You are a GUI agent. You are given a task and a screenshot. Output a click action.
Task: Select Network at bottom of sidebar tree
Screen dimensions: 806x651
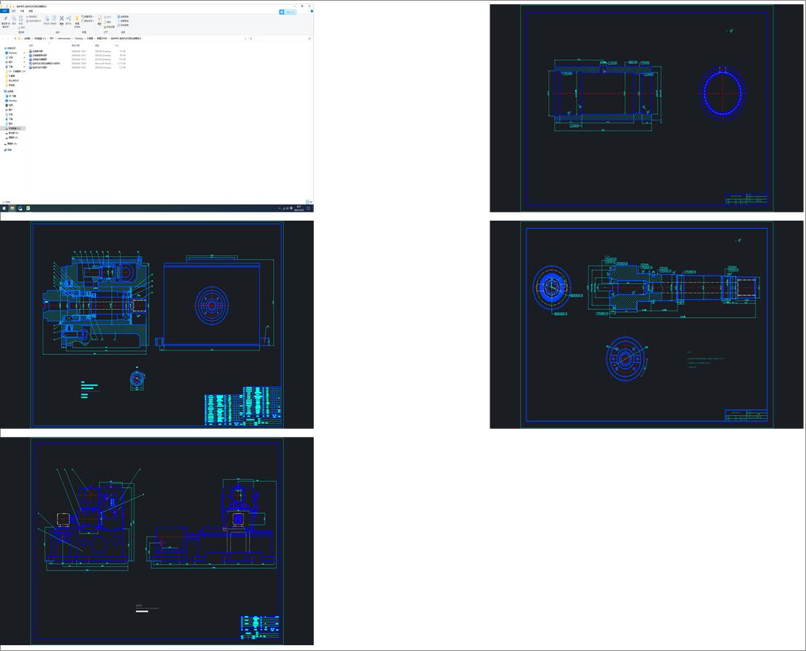[8, 150]
